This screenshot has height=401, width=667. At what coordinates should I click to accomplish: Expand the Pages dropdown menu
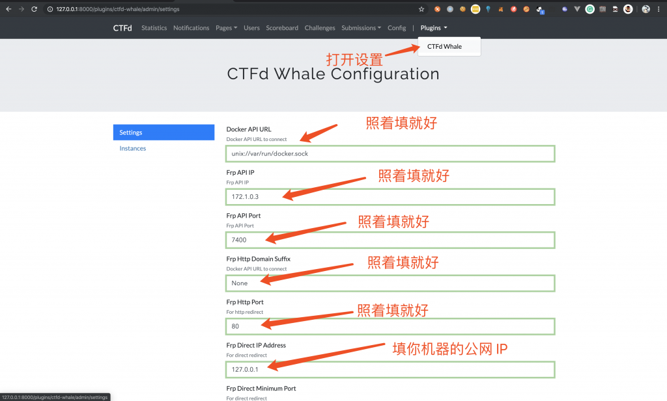226,28
